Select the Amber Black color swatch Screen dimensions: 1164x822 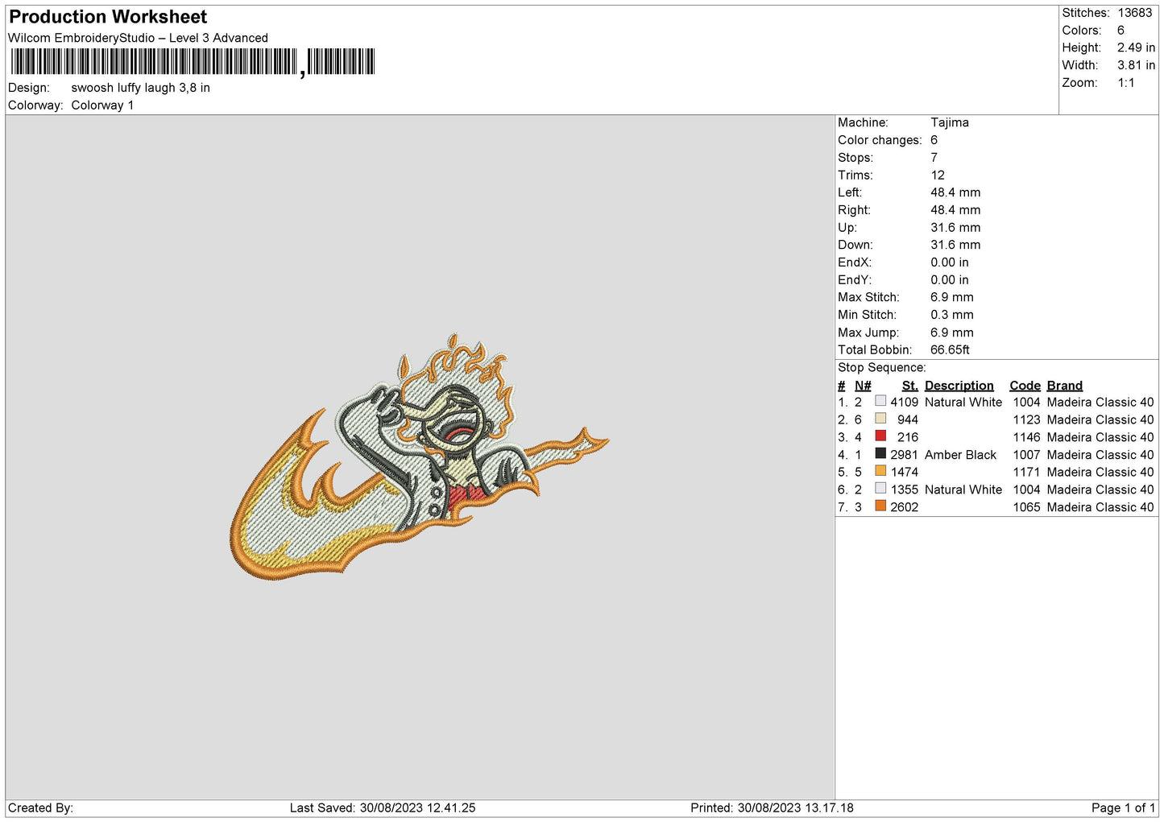click(x=880, y=454)
